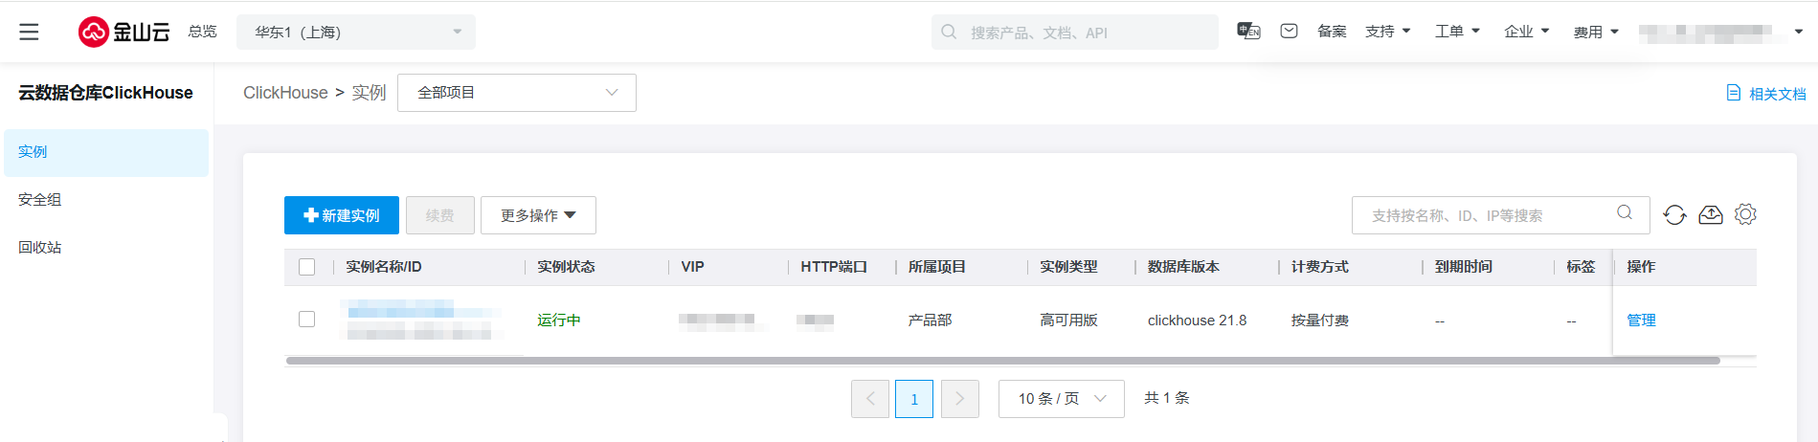The width and height of the screenshot is (1818, 442).
Task: Click 管理 link for instance
Action: (1641, 320)
